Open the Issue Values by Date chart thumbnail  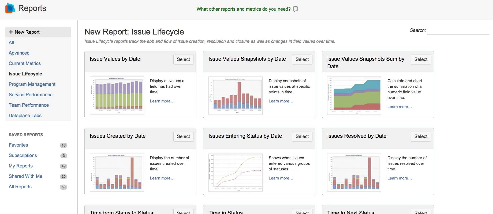117,95
